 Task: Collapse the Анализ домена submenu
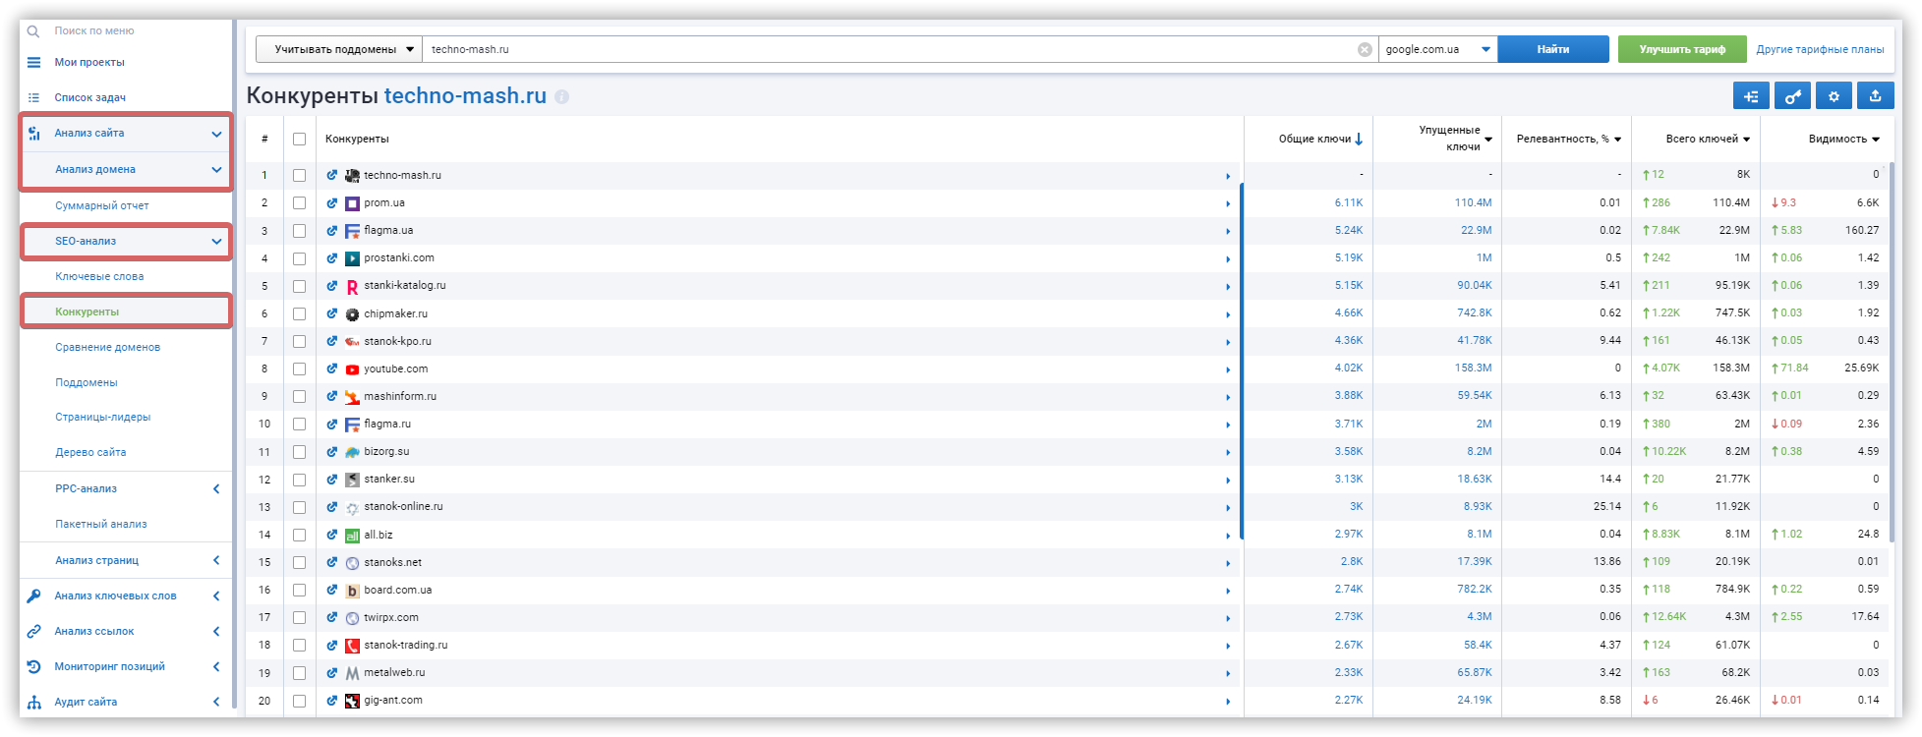coord(216,170)
